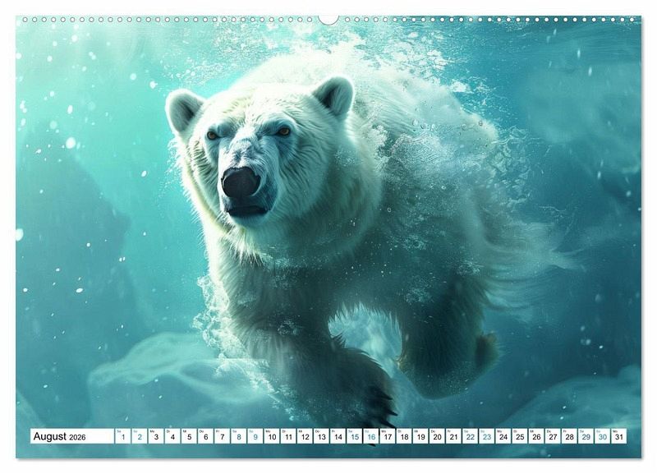Select the blue day 30 cell
The image size is (657, 474).
pos(603,436)
